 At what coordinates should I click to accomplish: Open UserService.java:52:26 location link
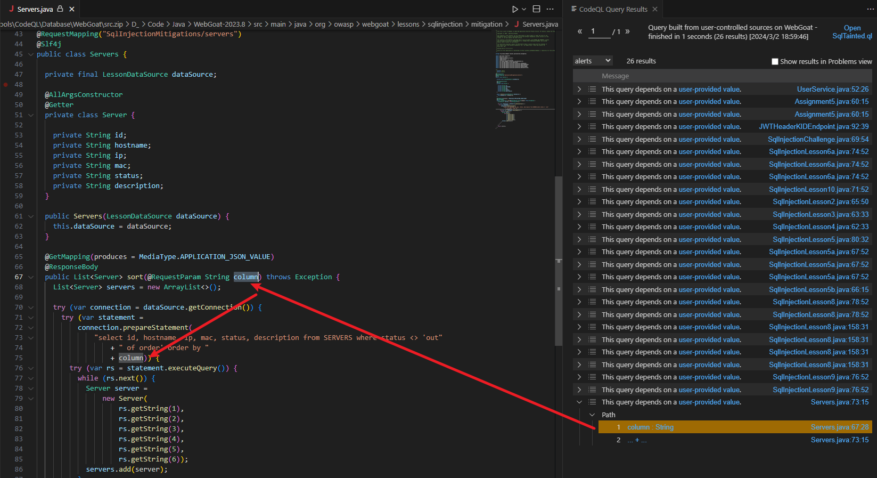[832, 89]
